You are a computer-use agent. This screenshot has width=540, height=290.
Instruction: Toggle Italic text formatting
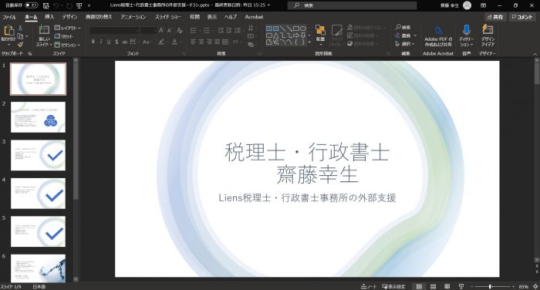[x=101, y=42]
